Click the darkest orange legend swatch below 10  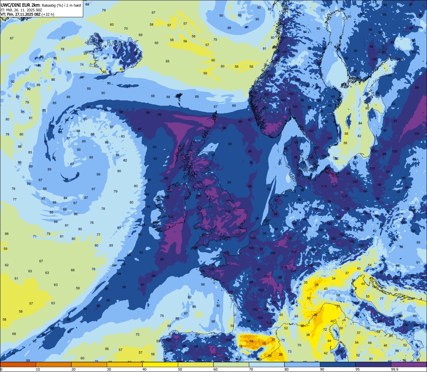pyautogui.click(x=18, y=364)
